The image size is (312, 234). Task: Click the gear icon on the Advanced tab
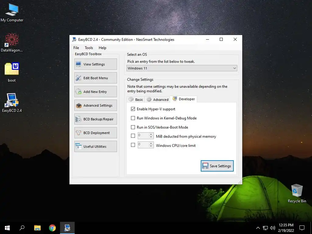(x=149, y=100)
